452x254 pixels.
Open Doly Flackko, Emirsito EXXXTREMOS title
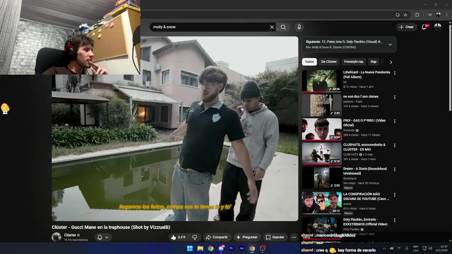pyautogui.click(x=365, y=222)
